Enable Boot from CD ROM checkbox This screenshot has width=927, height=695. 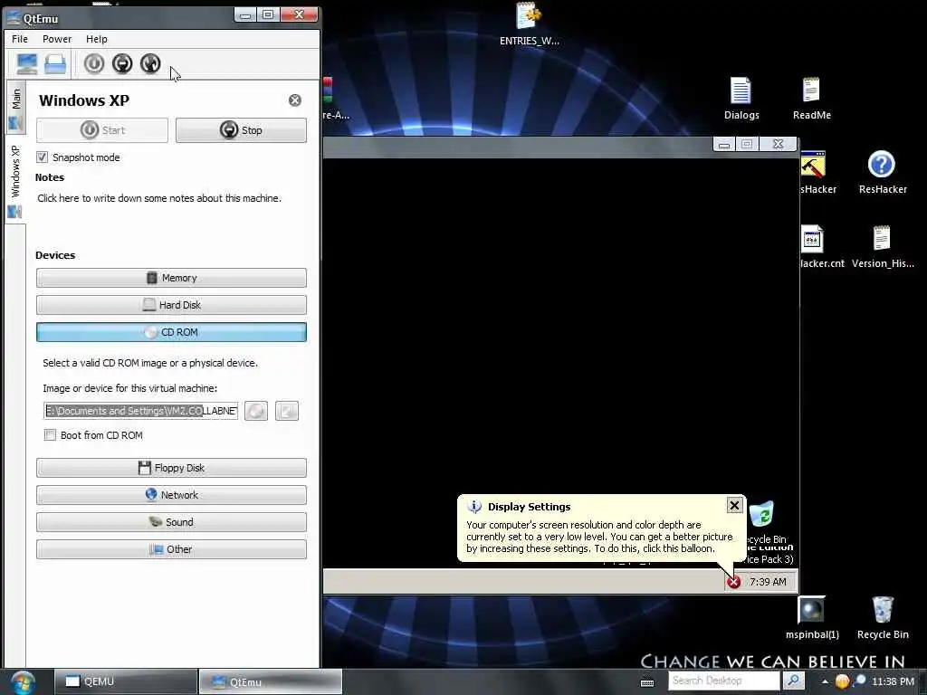point(51,435)
